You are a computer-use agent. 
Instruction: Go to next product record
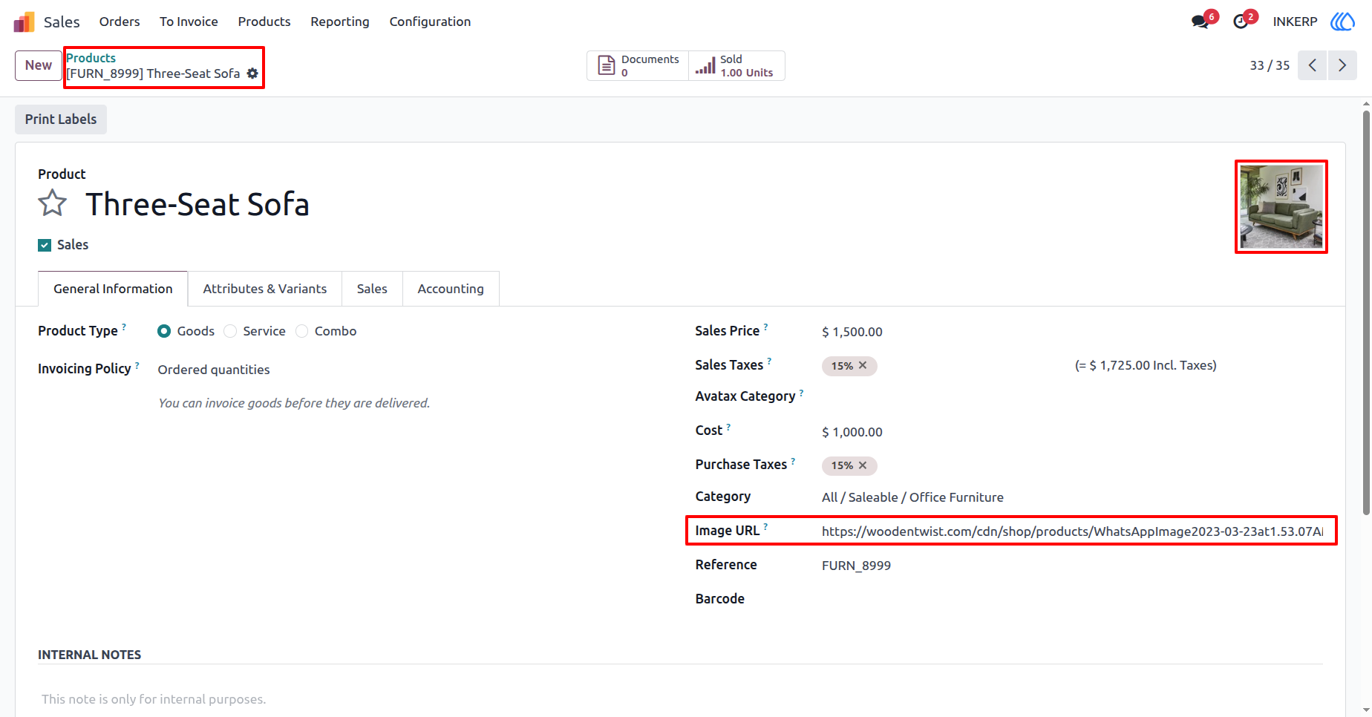coord(1342,65)
